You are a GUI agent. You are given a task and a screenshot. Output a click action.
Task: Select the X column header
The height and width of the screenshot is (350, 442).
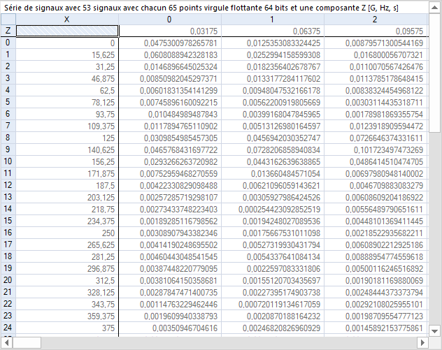67,20
